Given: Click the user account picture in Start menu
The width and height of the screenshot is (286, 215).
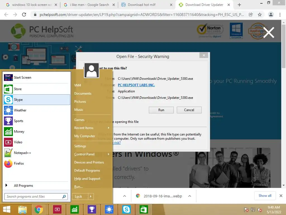Looking at the screenshot, I should pos(92,70).
